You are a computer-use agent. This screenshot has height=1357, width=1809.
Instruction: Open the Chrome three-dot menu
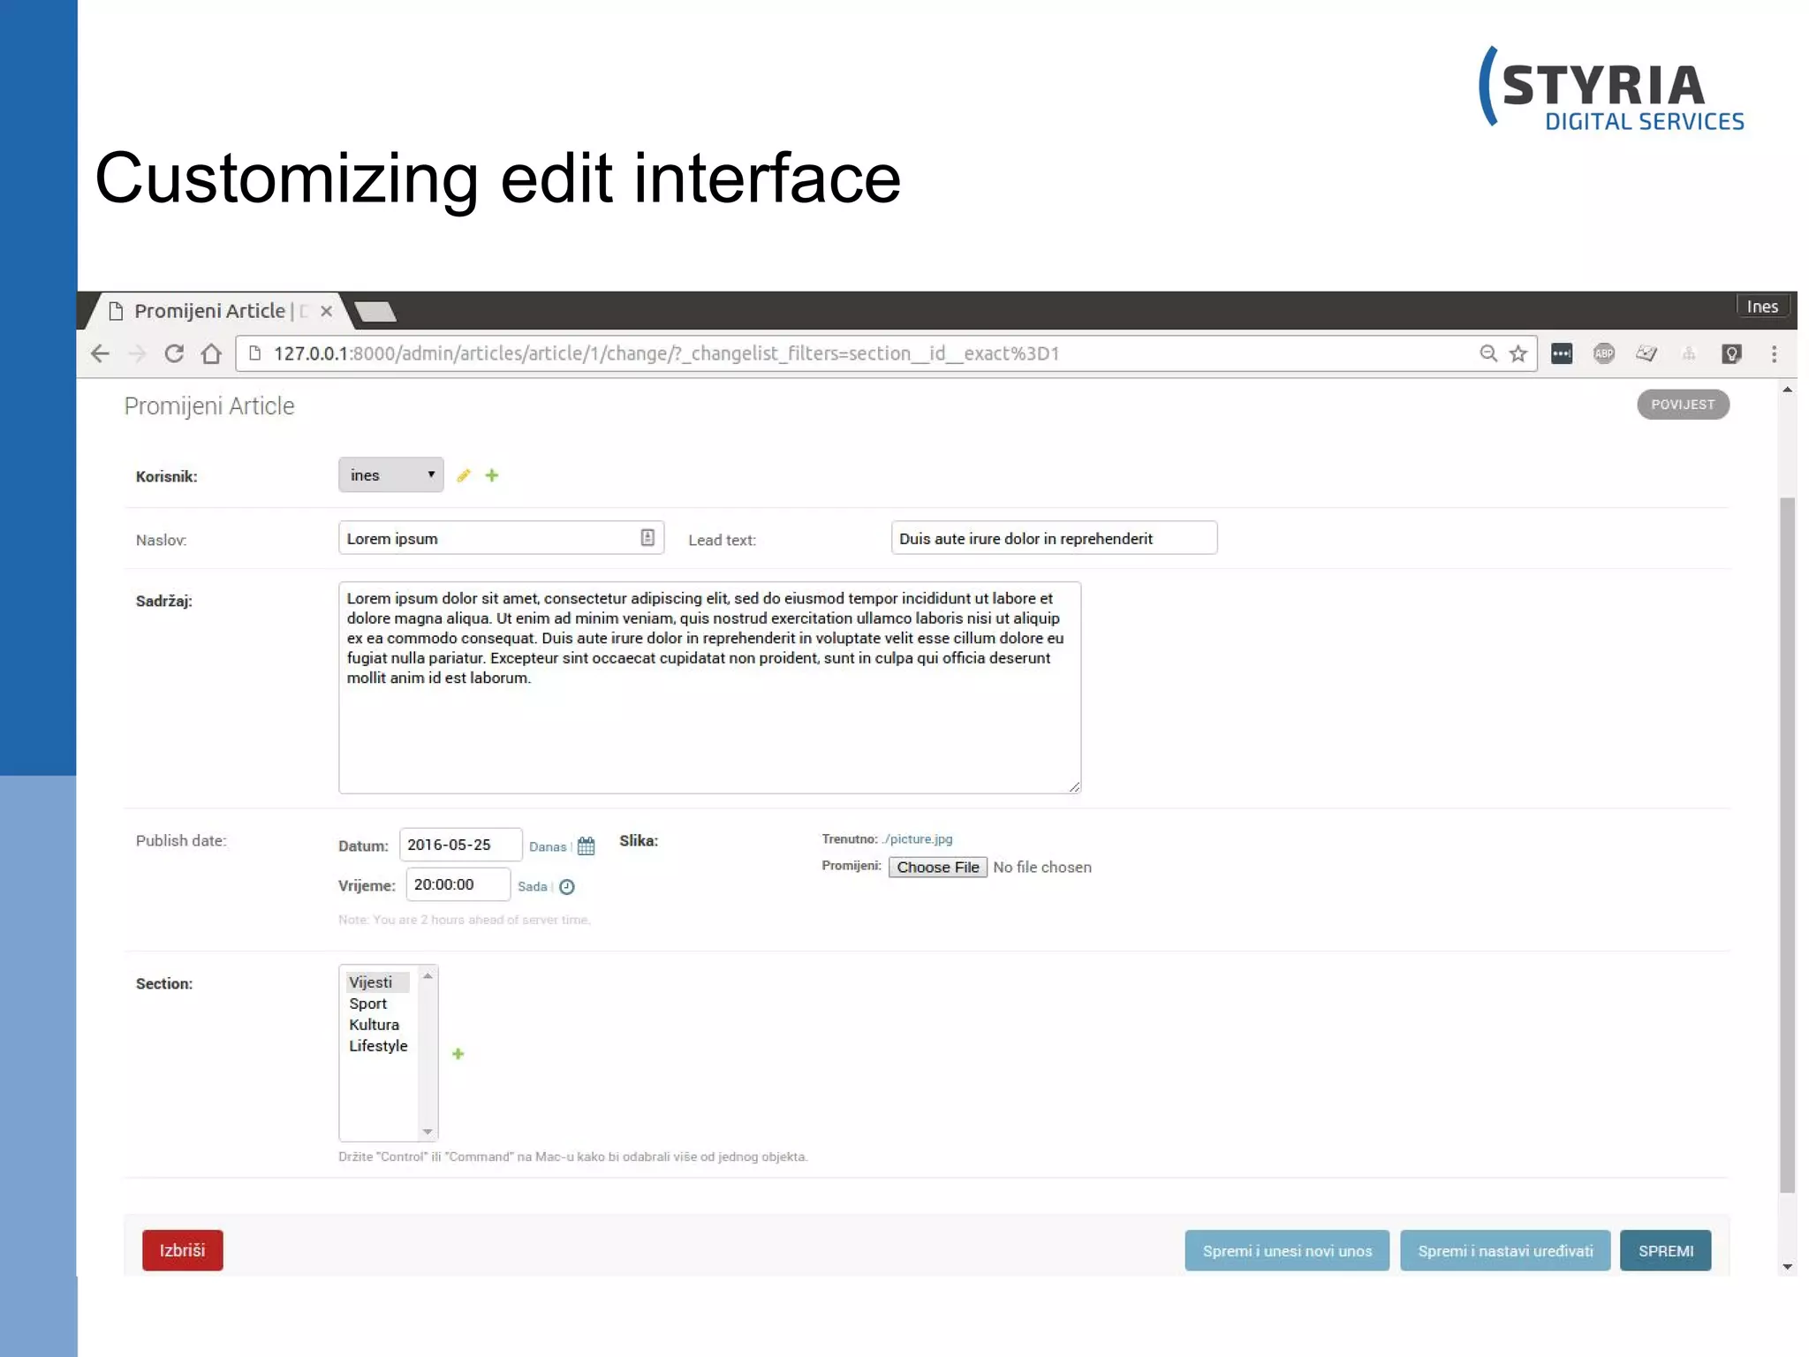[1774, 353]
